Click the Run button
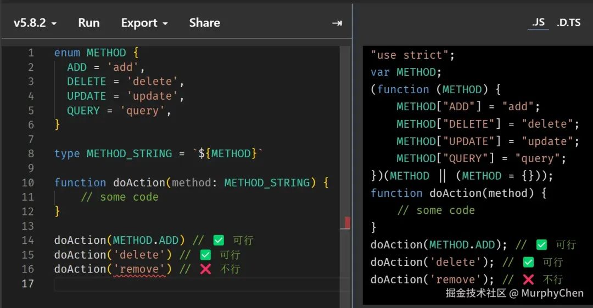593x308 pixels. tap(89, 23)
